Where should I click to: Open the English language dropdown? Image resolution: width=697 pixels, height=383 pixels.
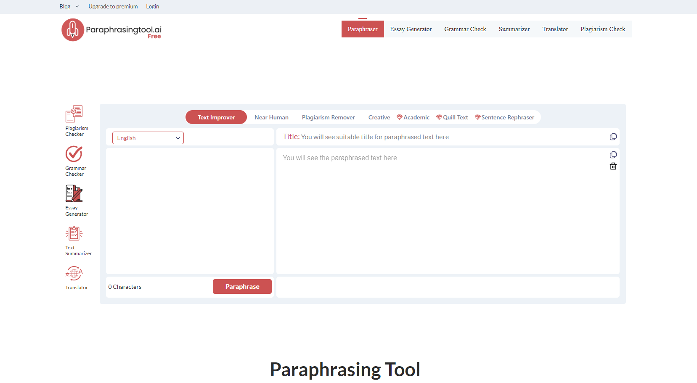click(x=148, y=138)
